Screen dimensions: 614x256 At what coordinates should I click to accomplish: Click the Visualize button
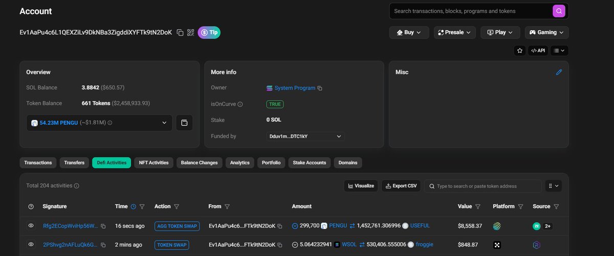pyautogui.click(x=361, y=186)
